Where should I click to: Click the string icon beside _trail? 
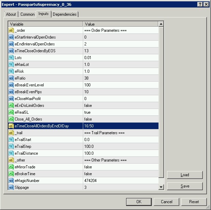(x=11, y=133)
